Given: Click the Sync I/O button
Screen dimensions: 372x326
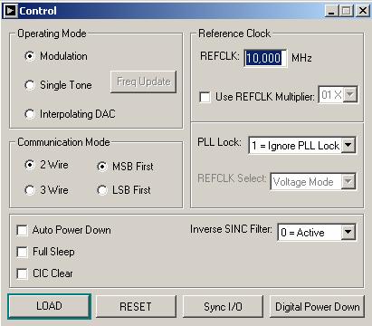Looking at the screenshot, I should (223, 306).
